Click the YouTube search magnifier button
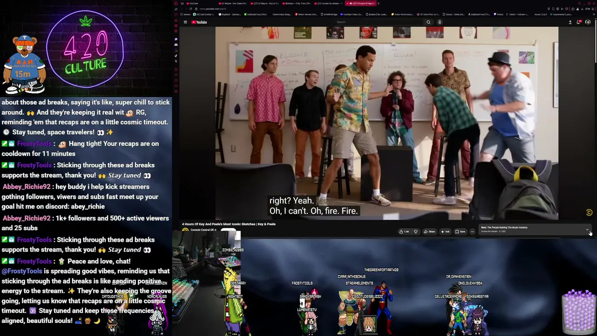Image resolution: width=597 pixels, height=336 pixels. click(x=428, y=22)
